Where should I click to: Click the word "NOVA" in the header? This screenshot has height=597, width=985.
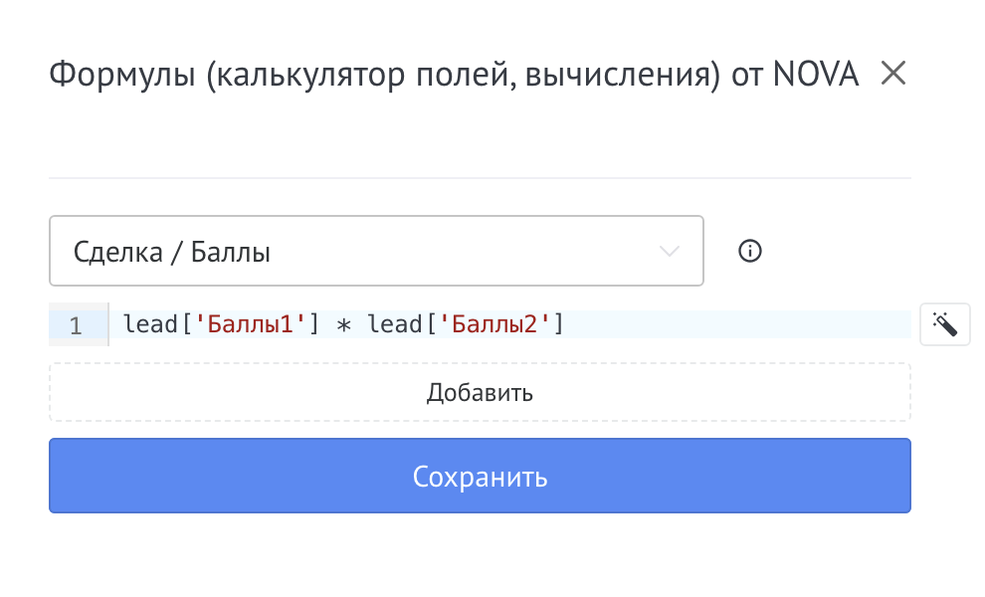[x=815, y=75]
